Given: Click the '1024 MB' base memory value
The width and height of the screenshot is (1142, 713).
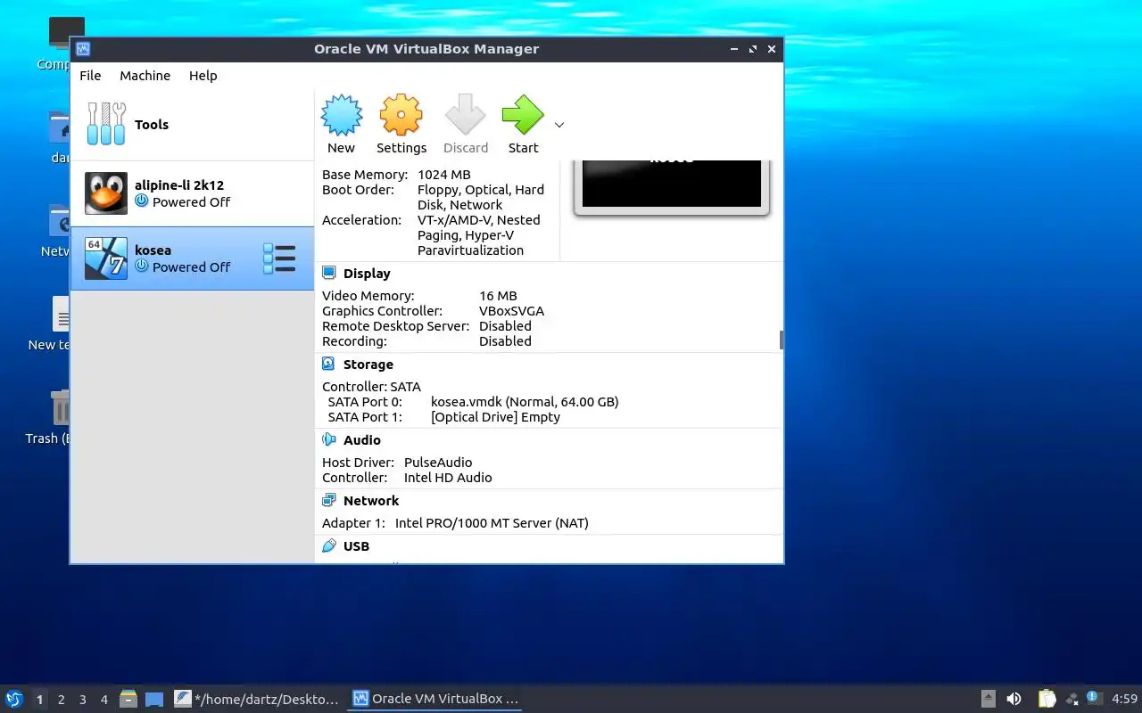Looking at the screenshot, I should pyautogui.click(x=443, y=175).
